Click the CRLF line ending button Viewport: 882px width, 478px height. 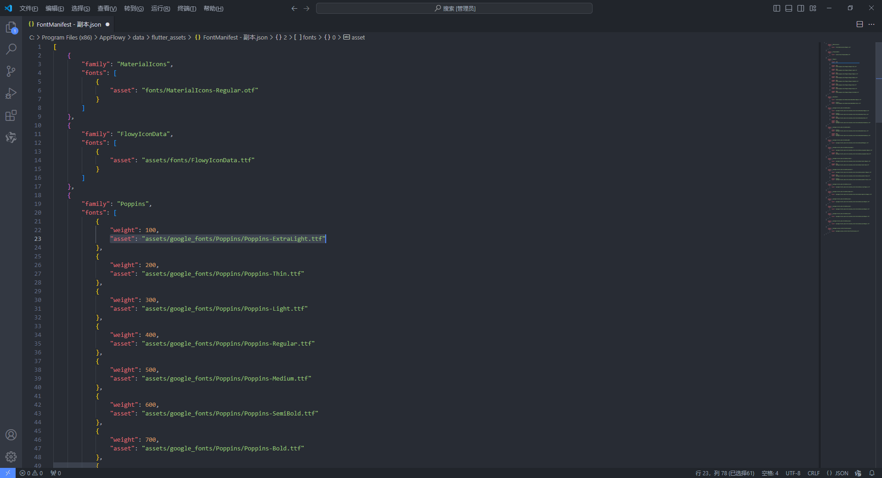(813, 473)
